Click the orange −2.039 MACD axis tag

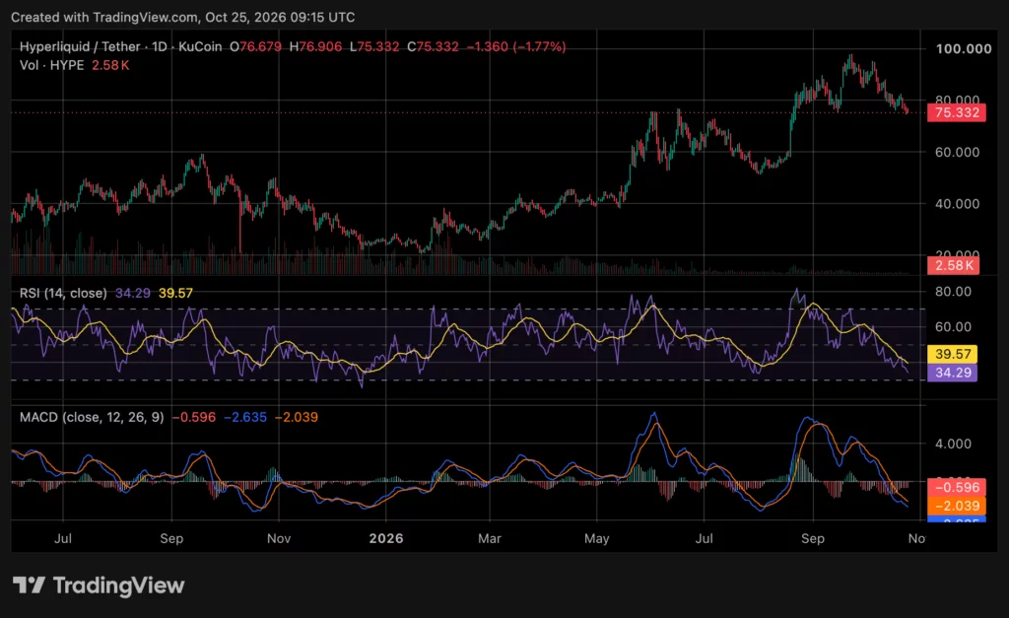coord(956,506)
